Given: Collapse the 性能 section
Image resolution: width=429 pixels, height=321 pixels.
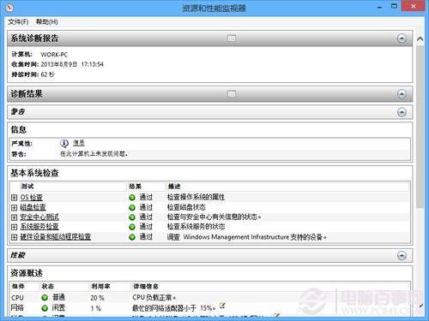Looking at the screenshot, I should pyautogui.click(x=402, y=255).
